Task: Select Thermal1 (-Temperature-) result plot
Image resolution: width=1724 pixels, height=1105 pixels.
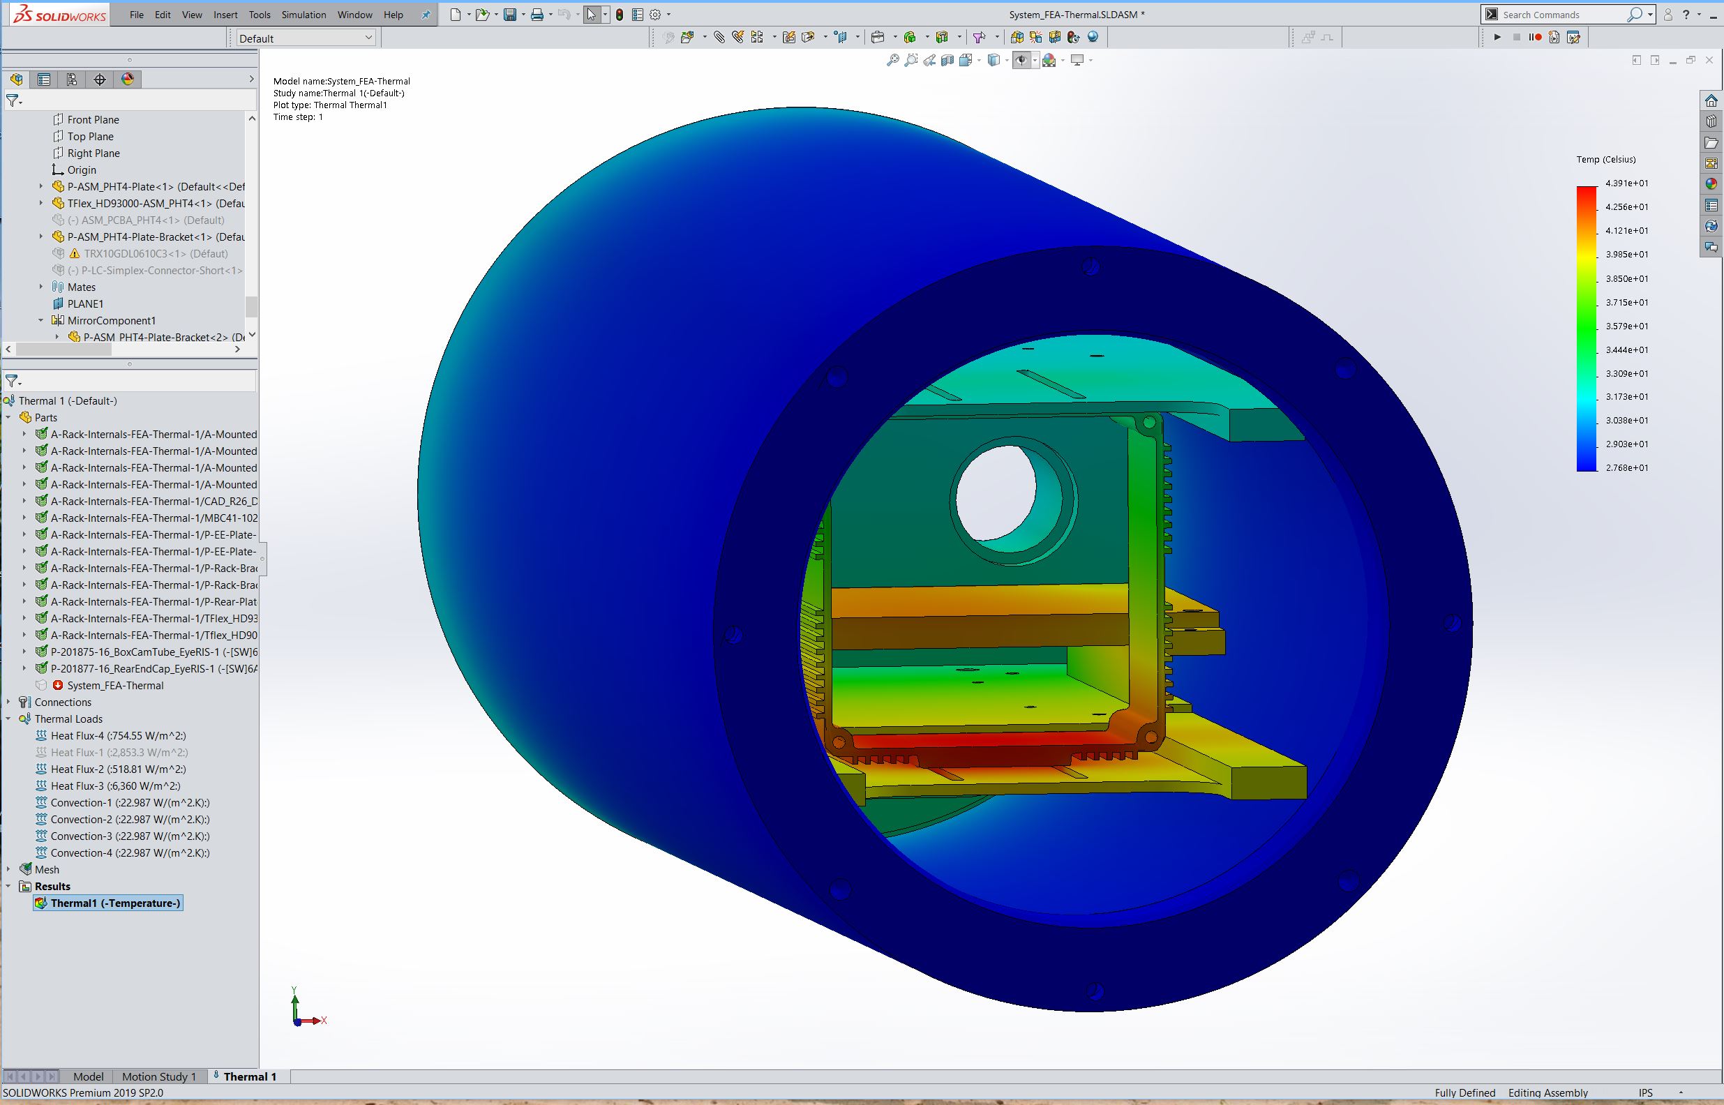Action: (x=108, y=903)
